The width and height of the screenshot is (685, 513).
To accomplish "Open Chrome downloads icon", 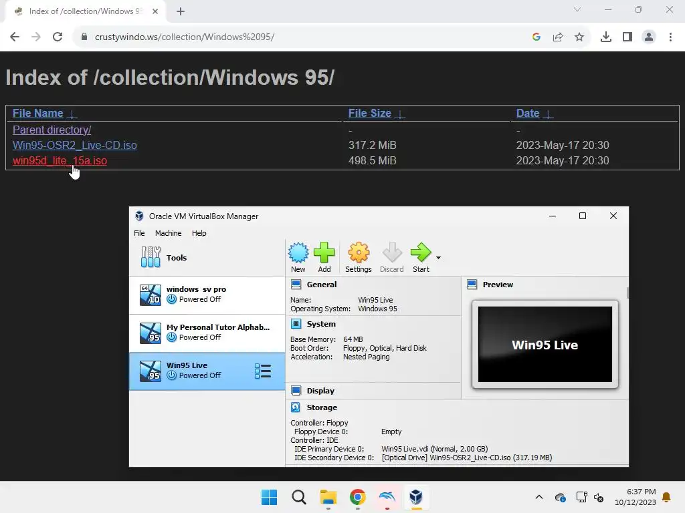I will [x=606, y=37].
